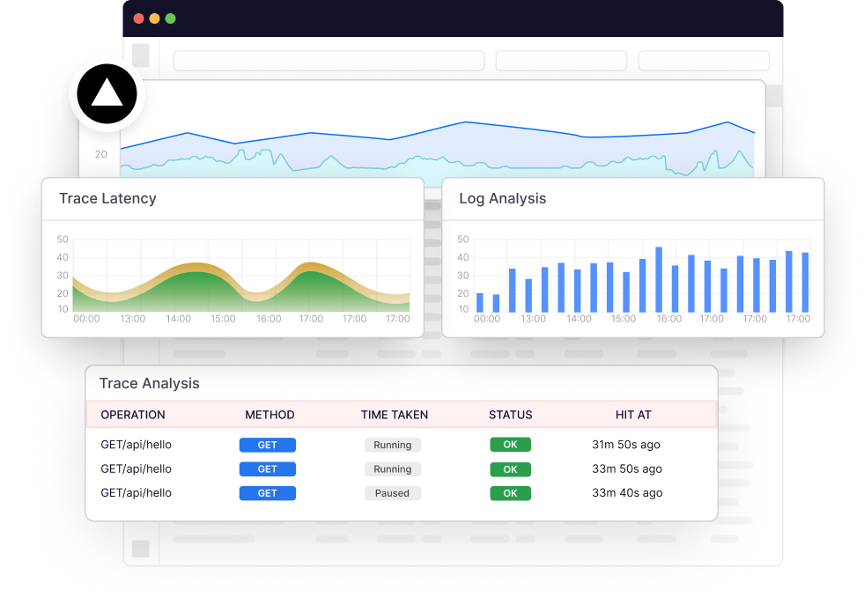Select the GET badge in the first row
The width and height of the screenshot is (864, 605).
pyautogui.click(x=267, y=445)
